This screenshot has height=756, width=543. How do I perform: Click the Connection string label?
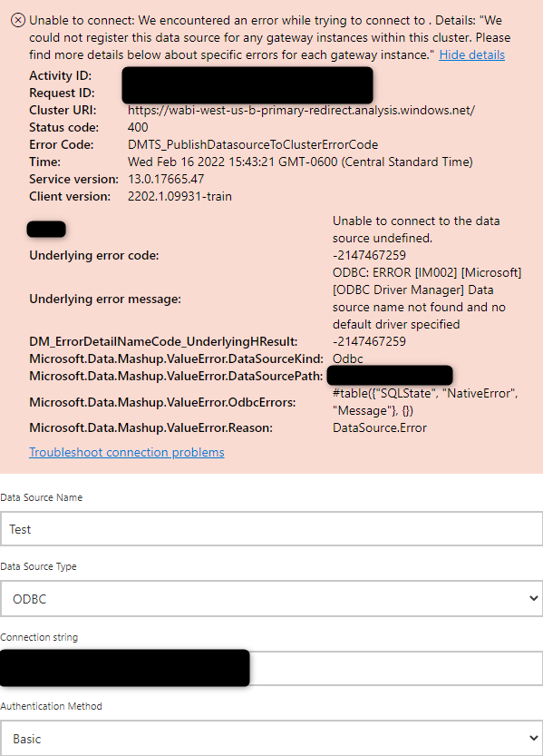pos(39,637)
